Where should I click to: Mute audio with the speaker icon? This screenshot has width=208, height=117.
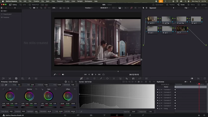click(63, 74)
